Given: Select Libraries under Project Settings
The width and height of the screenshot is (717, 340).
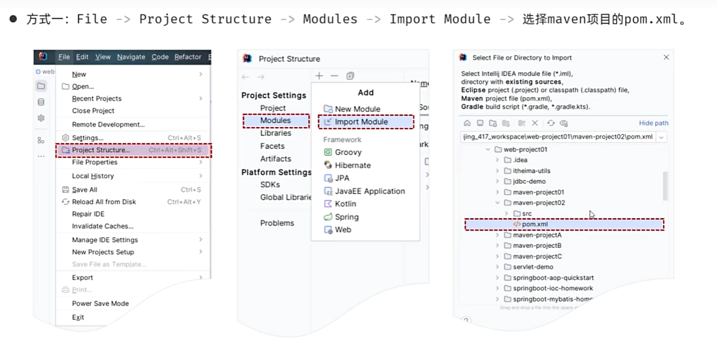Looking at the screenshot, I should [x=275, y=133].
